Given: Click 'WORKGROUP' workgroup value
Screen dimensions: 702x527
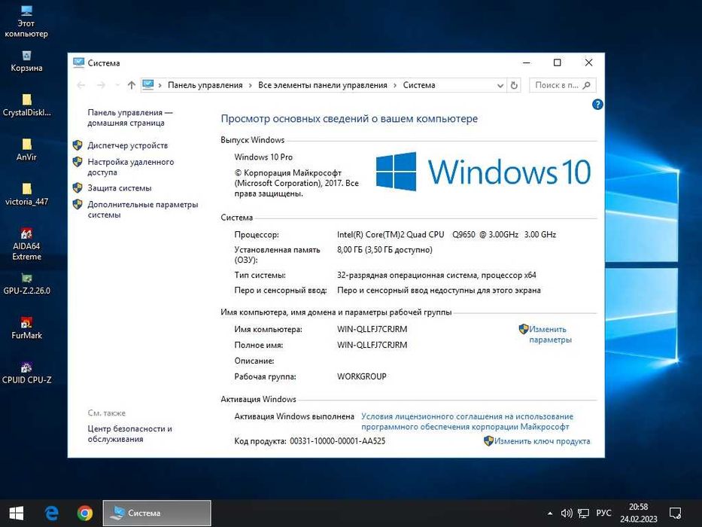Looking at the screenshot, I should coord(362,376).
